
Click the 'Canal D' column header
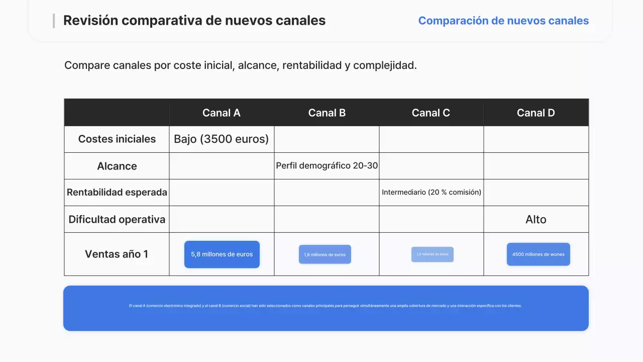pos(536,113)
